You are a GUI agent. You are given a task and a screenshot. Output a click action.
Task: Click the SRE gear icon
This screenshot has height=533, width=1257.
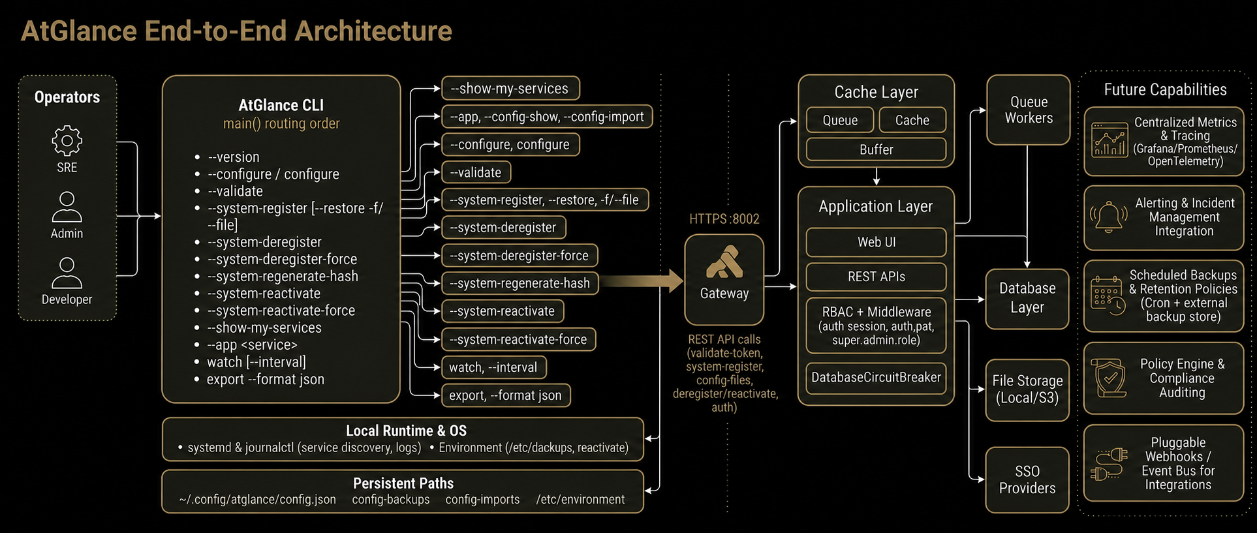(67, 140)
